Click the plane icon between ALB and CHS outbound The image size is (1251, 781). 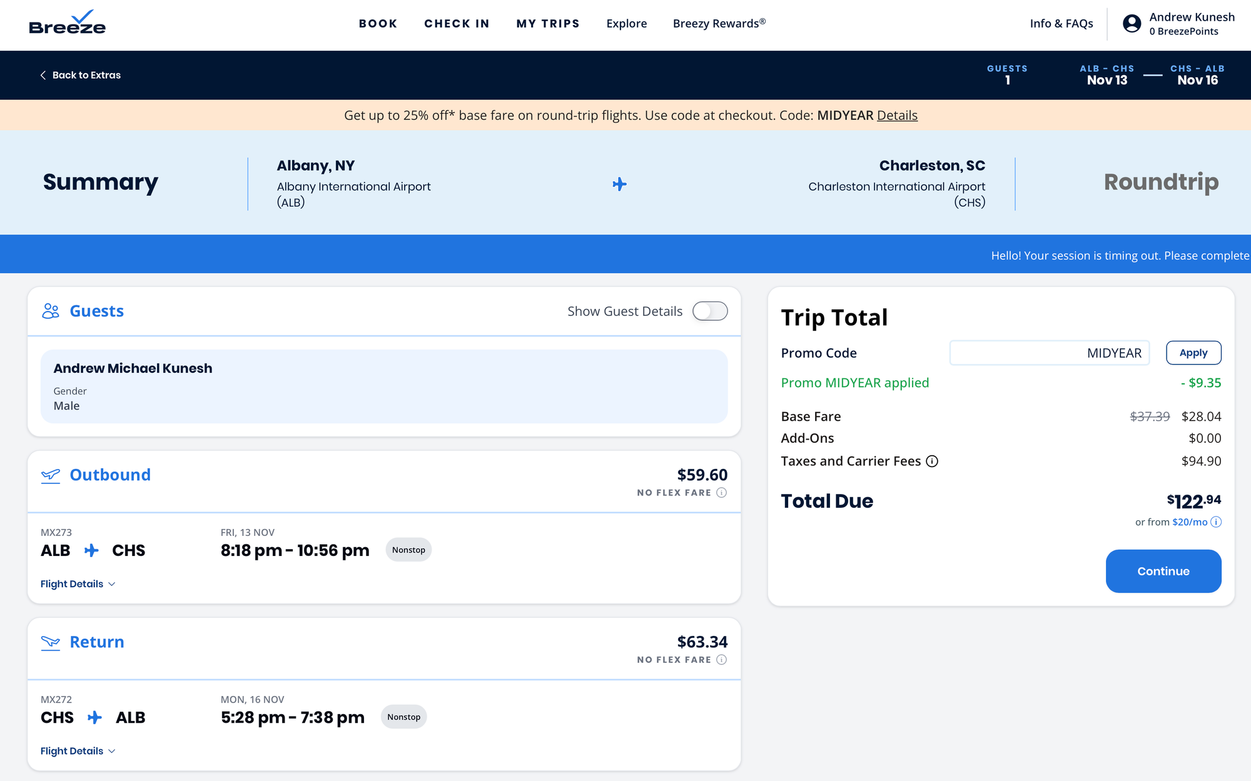click(91, 550)
